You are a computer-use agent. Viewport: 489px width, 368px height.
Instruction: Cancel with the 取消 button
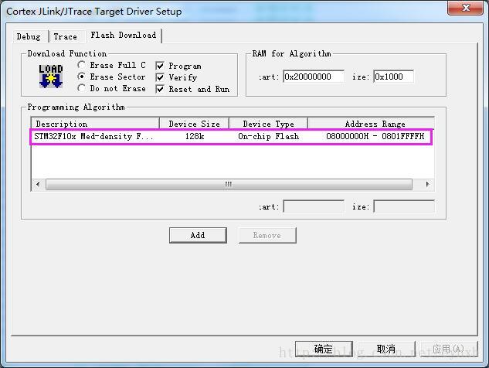[x=386, y=349]
